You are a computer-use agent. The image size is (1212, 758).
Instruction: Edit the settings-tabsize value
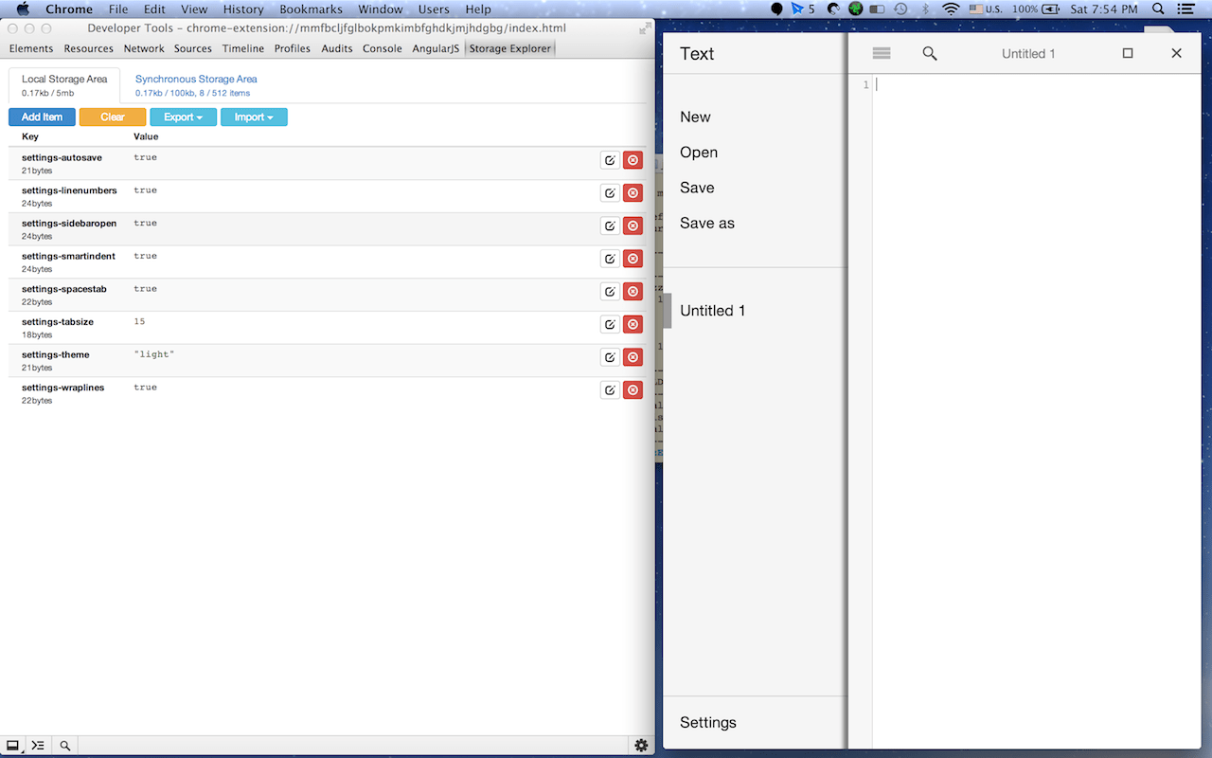pos(610,324)
